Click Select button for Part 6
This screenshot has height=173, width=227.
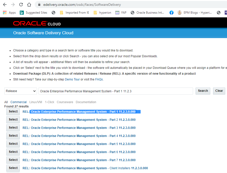pos(13,152)
